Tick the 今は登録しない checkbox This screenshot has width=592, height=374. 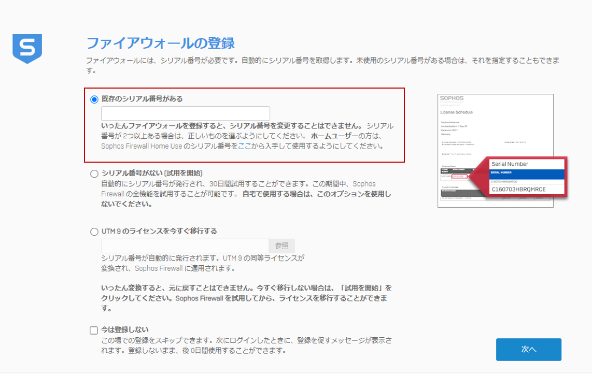(94, 330)
